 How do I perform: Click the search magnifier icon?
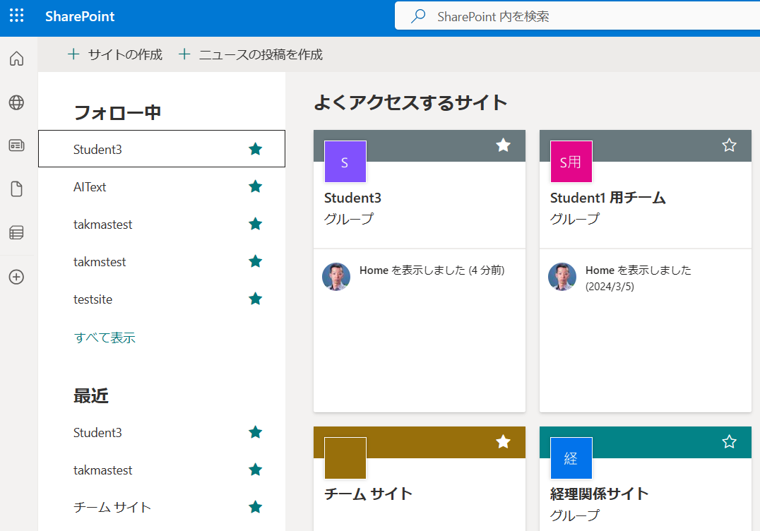pos(418,16)
